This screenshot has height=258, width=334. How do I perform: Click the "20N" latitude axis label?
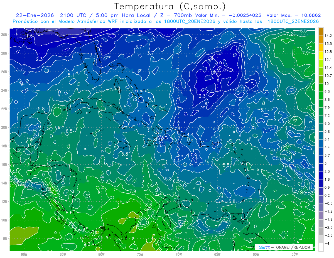click(x=5, y=127)
